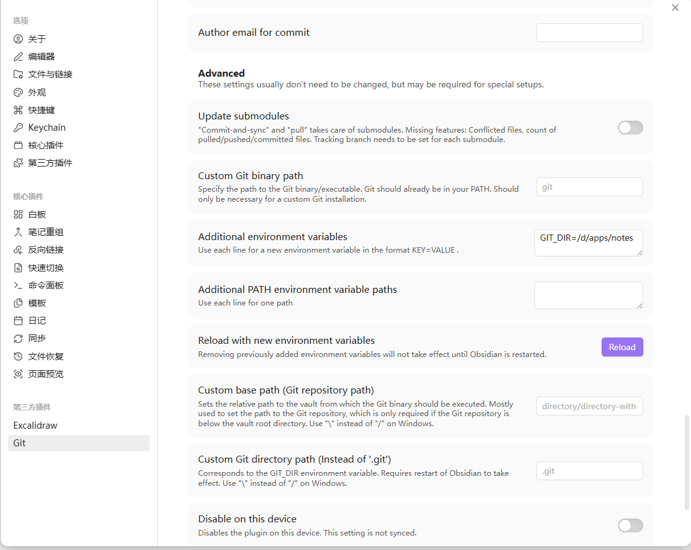Click the 白板 canvas grid icon

(18, 214)
